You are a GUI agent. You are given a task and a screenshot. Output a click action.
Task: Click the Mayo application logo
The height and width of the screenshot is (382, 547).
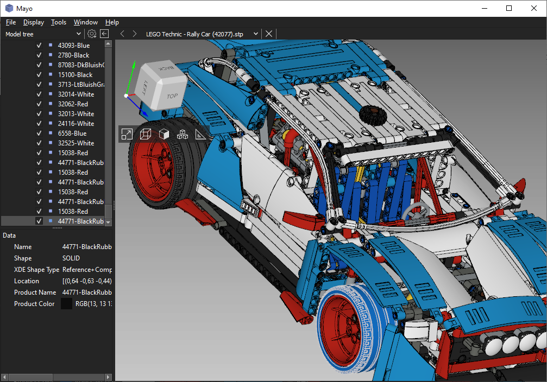point(9,8)
